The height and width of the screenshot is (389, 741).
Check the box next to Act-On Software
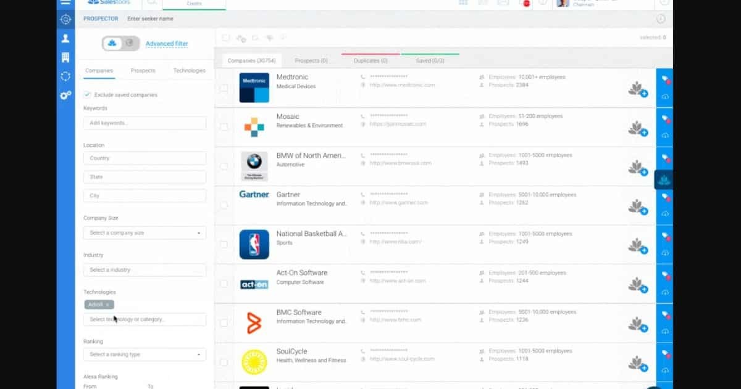224,284
